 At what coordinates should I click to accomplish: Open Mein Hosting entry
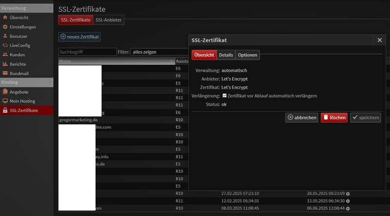coord(22,101)
